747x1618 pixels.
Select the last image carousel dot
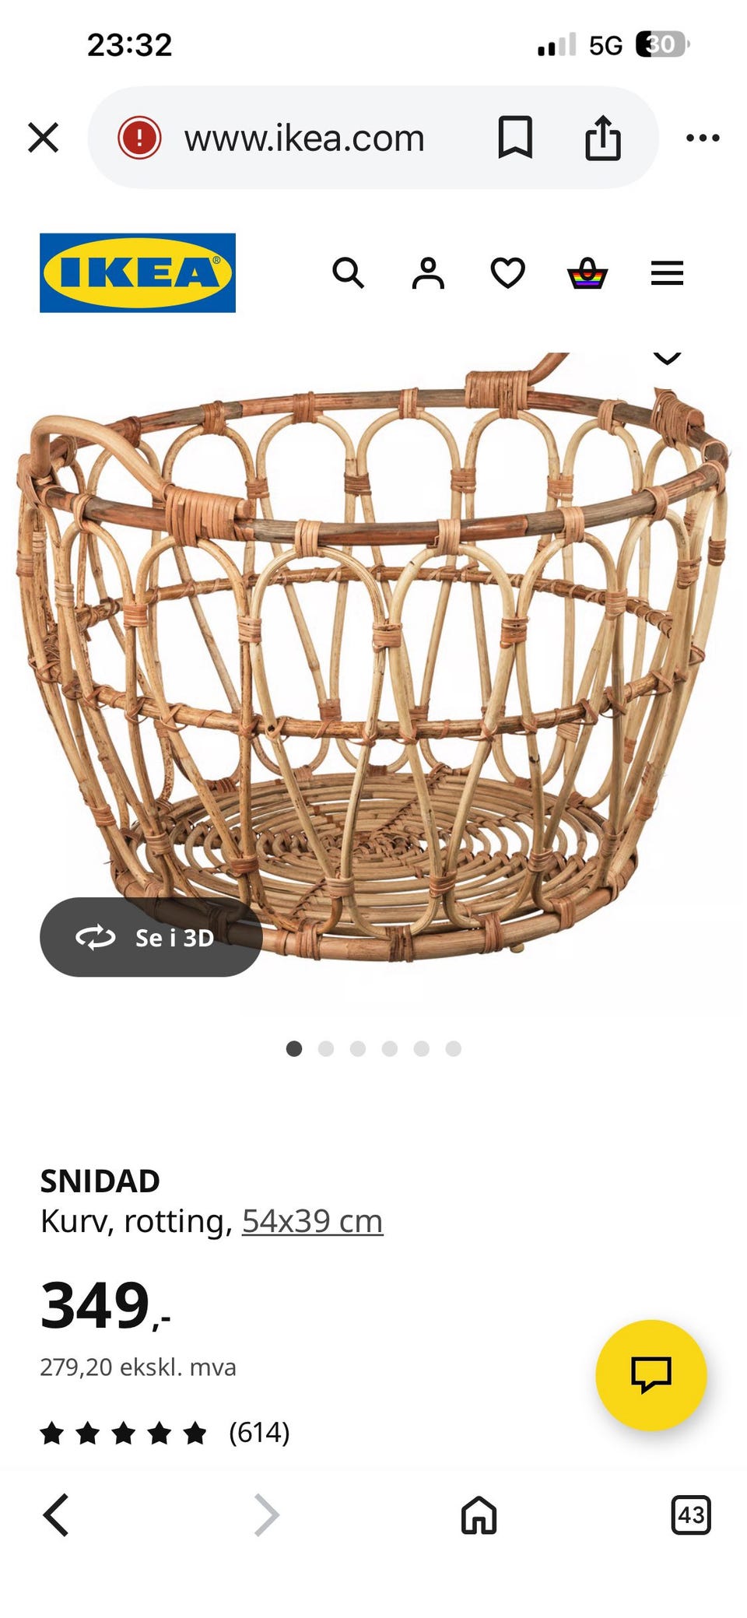point(454,1048)
